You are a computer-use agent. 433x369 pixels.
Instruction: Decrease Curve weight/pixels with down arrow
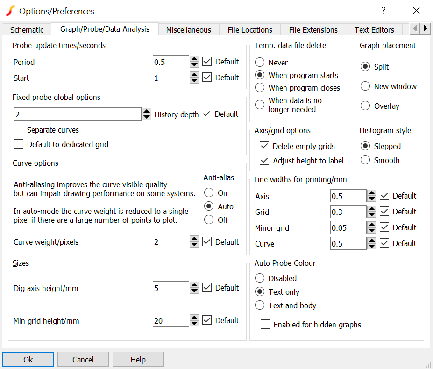point(194,245)
